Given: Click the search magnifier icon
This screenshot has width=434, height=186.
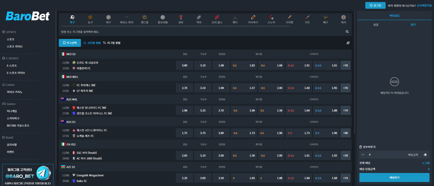Looking at the screenshot, I should [x=347, y=32].
